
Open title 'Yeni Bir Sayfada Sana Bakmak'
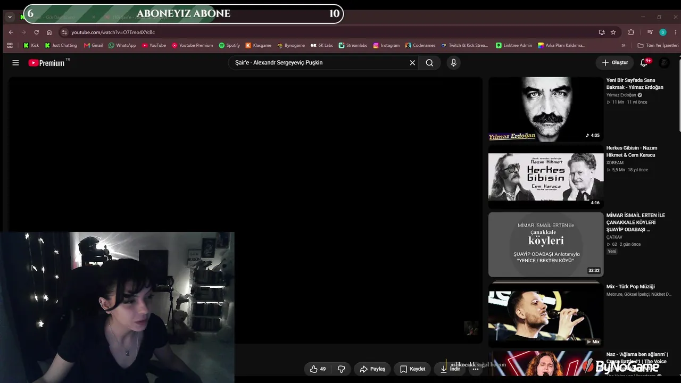(x=635, y=84)
